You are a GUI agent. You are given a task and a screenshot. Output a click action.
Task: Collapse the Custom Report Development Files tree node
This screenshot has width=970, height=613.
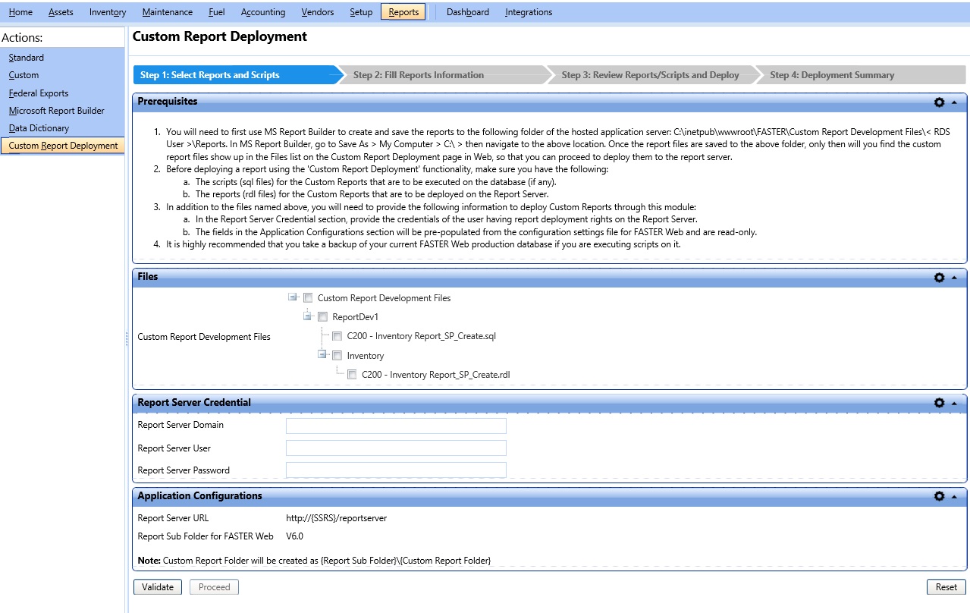[294, 297]
